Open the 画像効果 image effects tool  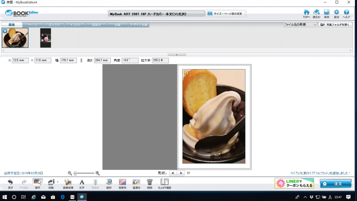(x=68, y=183)
